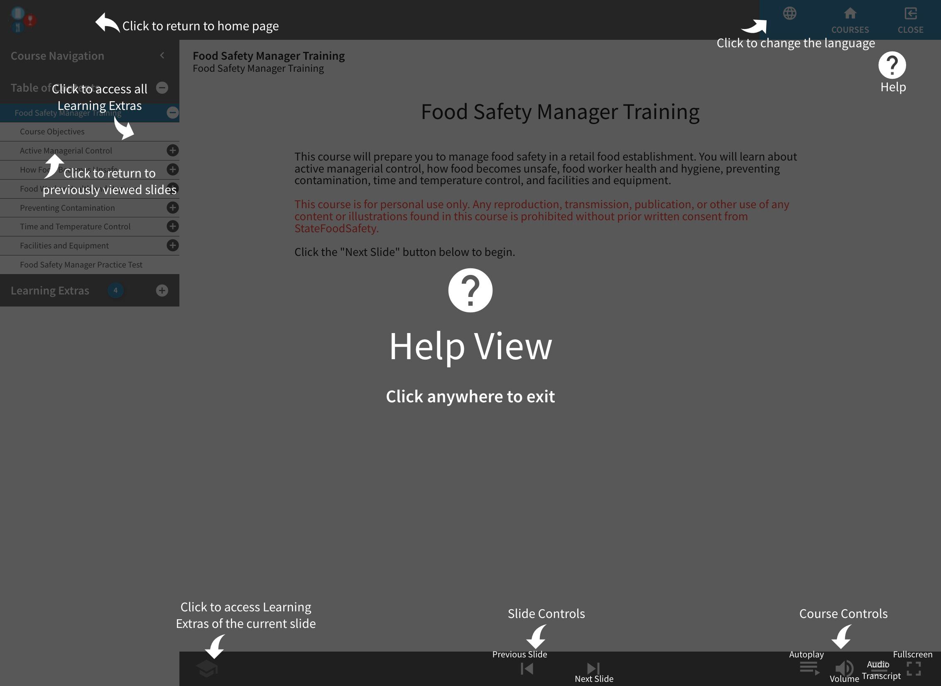This screenshot has width=941, height=686.
Task: Collapse the Table of Contents section
Action: (162, 88)
